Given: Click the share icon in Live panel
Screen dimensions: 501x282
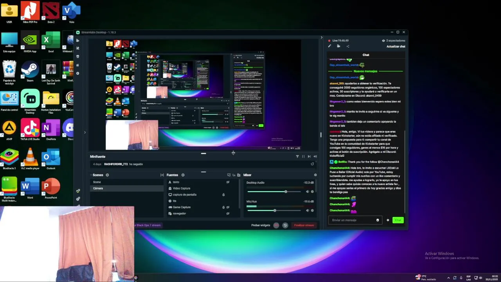Looking at the screenshot, I should [x=348, y=46].
